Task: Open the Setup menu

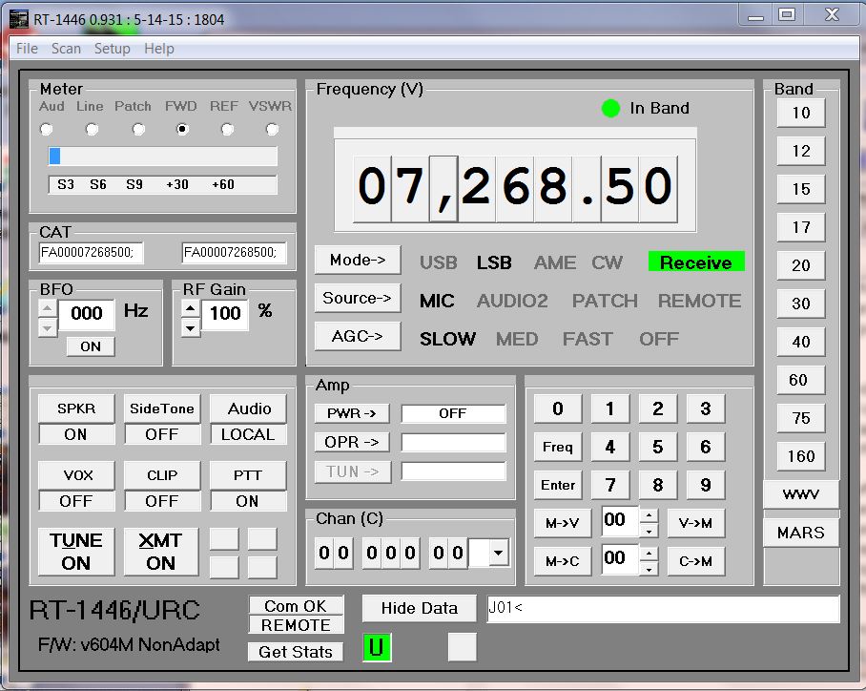Action: [112, 49]
